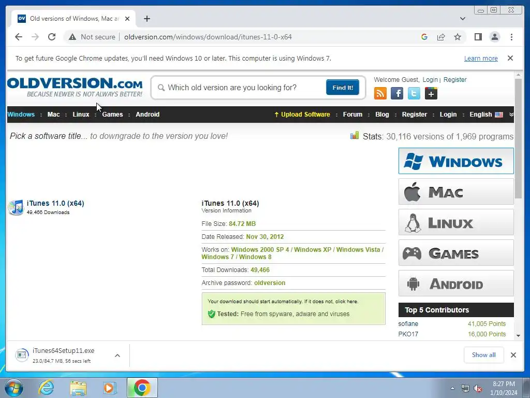Click the large Android category button

[x=456, y=283]
